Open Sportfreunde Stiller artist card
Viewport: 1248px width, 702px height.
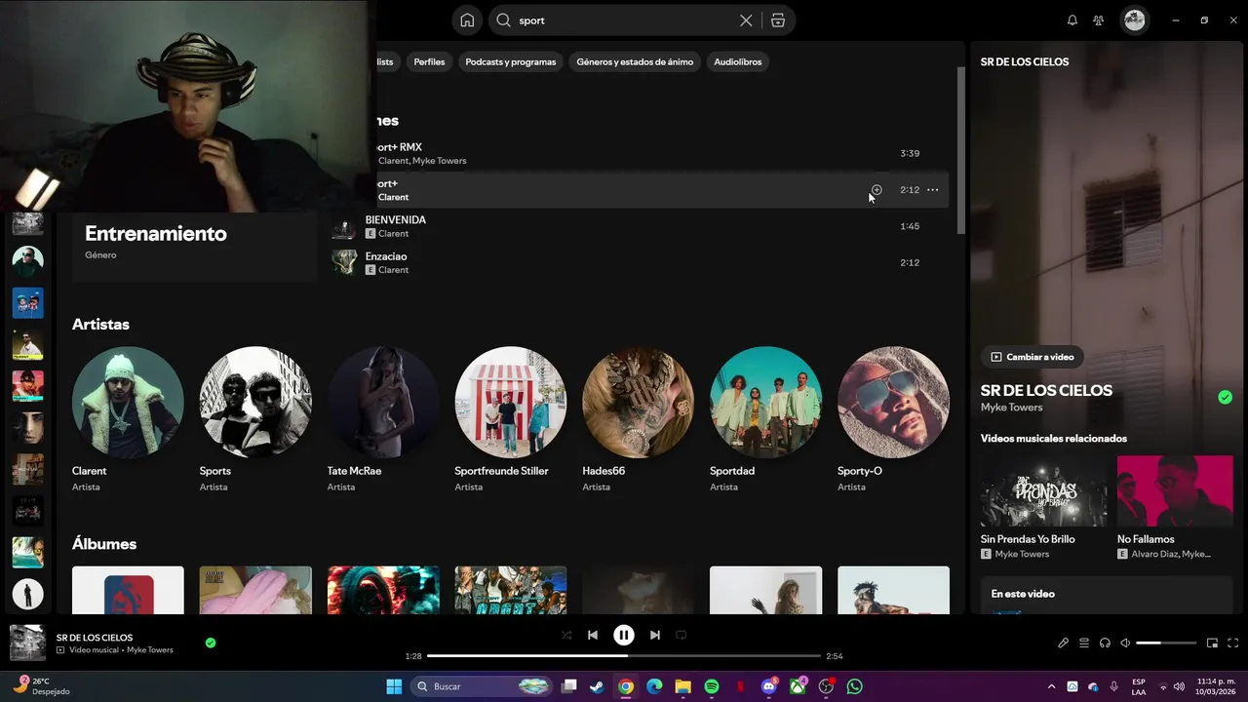(511, 419)
